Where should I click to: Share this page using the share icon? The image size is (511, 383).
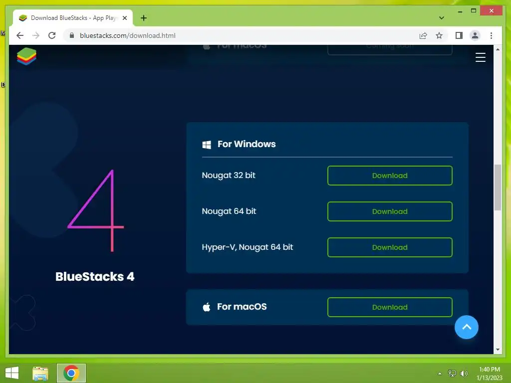423,35
